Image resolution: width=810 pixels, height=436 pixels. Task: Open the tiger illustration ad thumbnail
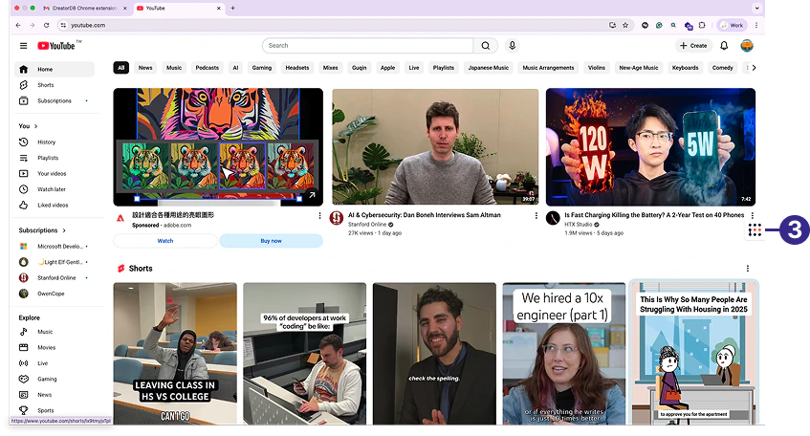pos(218,147)
